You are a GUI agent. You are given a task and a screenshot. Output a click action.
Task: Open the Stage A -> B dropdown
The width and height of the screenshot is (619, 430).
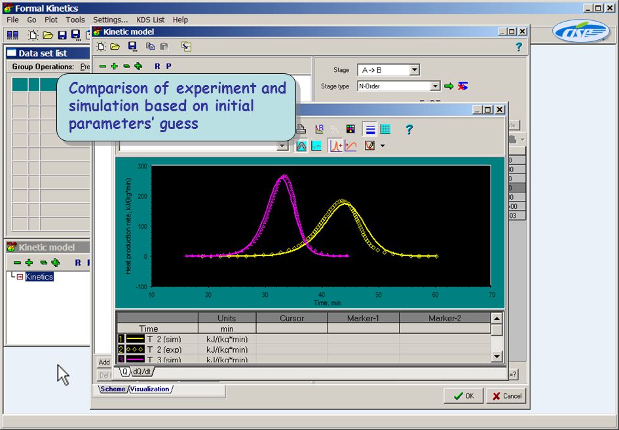[414, 70]
